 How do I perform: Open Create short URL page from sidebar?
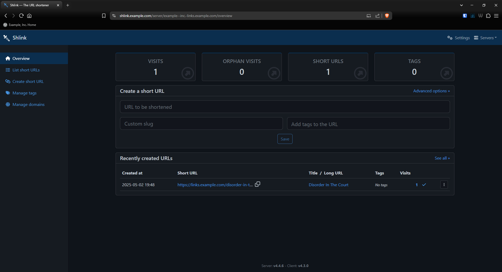coord(28,81)
